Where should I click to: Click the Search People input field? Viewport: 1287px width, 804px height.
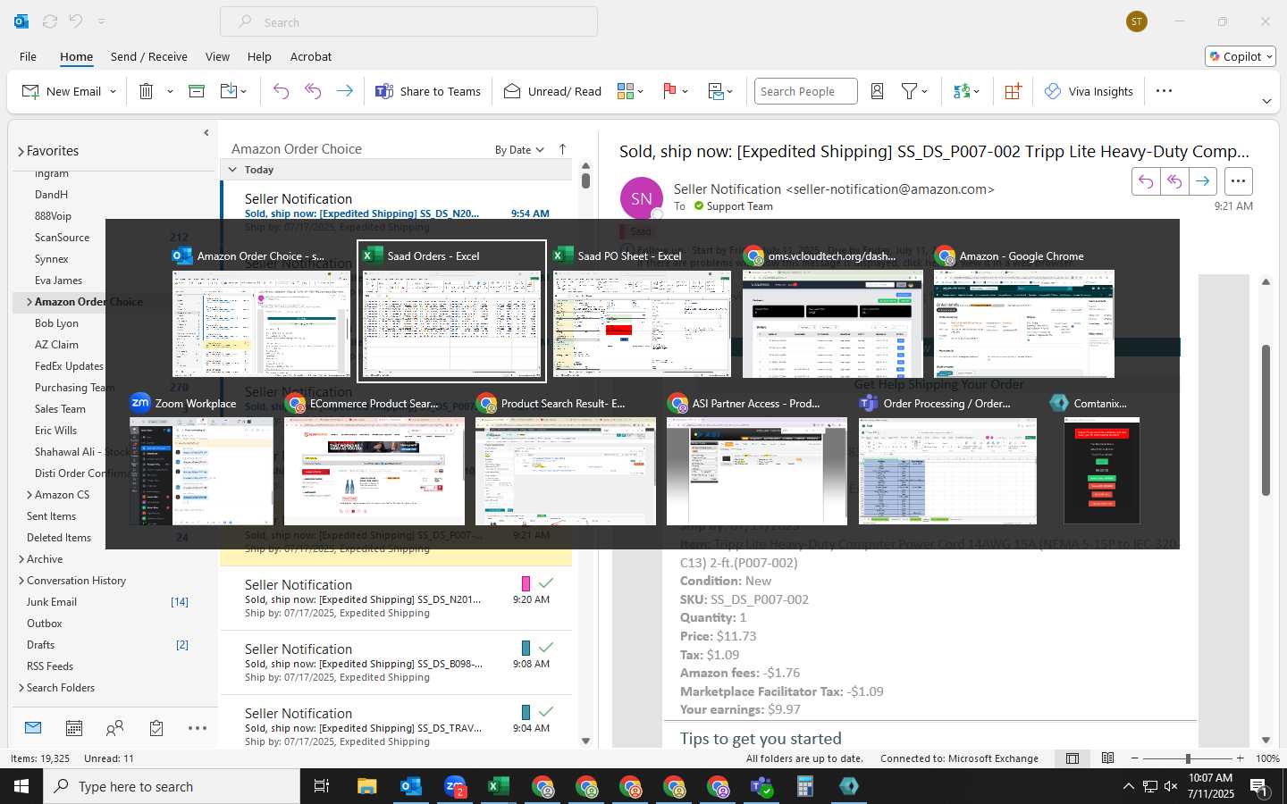[x=805, y=91]
